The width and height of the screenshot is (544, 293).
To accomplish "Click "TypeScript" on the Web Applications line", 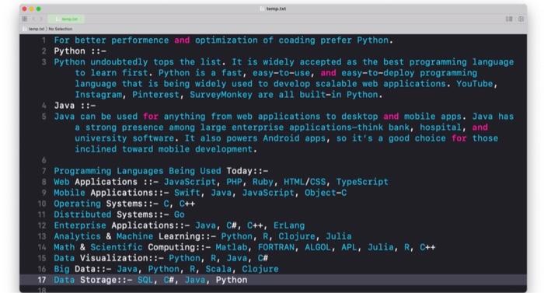I will tap(362, 182).
